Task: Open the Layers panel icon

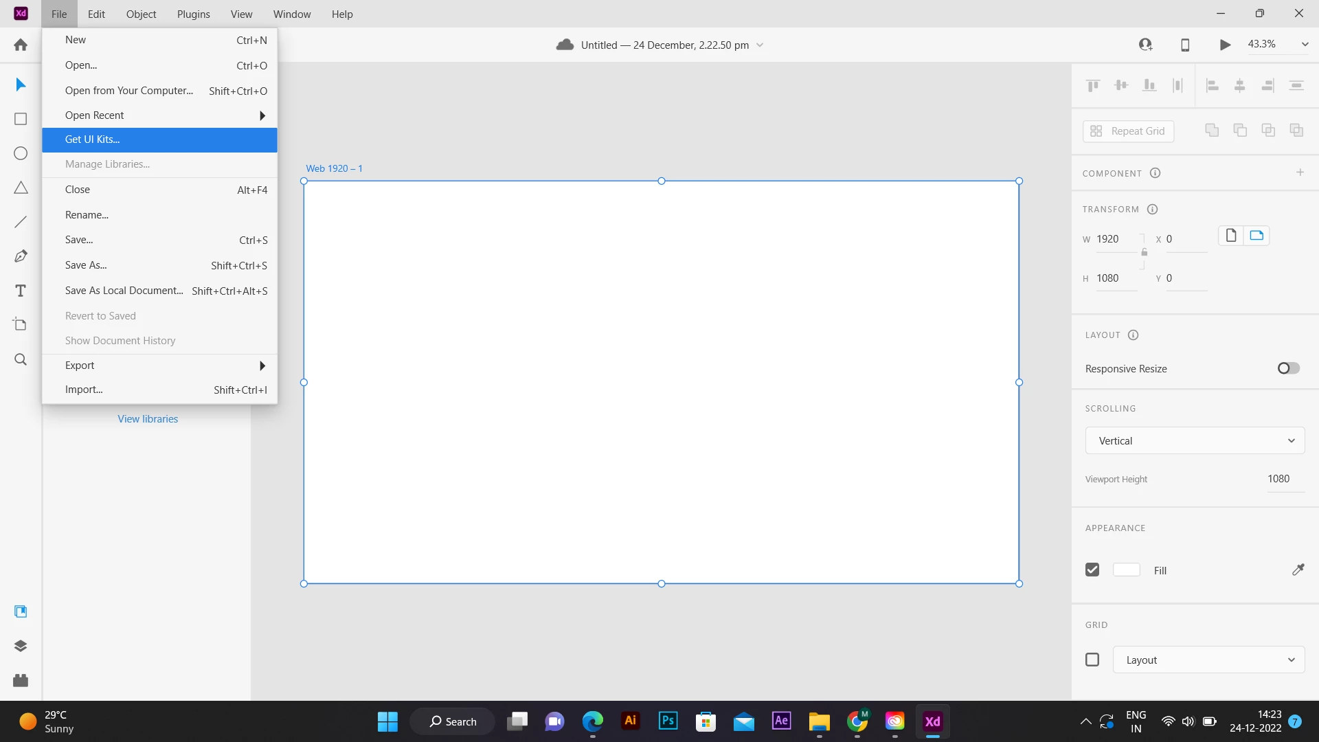Action: (21, 646)
